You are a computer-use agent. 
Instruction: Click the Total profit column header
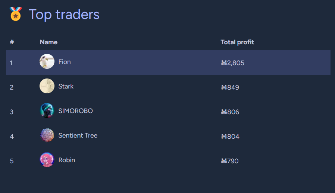pyautogui.click(x=237, y=42)
